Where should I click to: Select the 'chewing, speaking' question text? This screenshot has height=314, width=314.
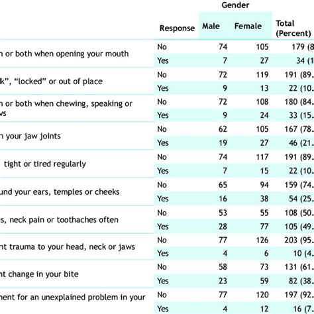(x=66, y=108)
